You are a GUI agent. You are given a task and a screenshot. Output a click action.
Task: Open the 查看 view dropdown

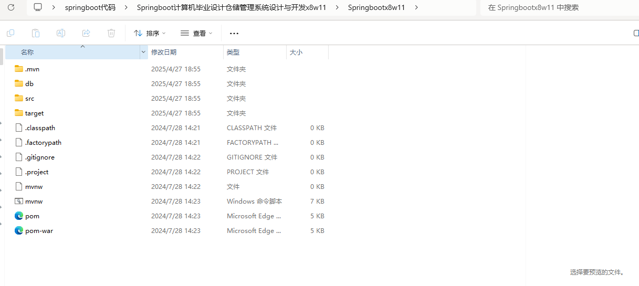[196, 33]
